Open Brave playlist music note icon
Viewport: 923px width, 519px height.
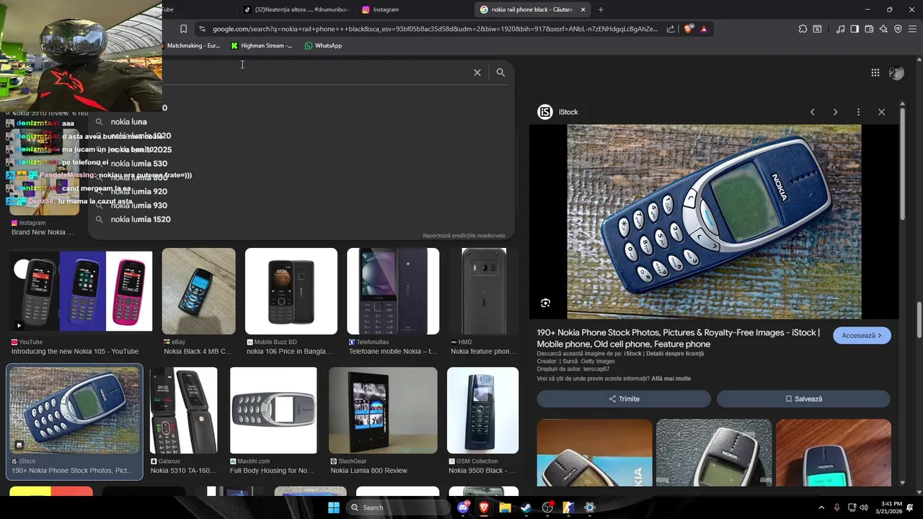click(x=840, y=29)
